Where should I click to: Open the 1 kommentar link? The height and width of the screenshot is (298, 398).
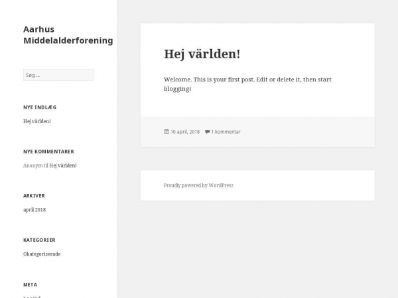(x=226, y=132)
